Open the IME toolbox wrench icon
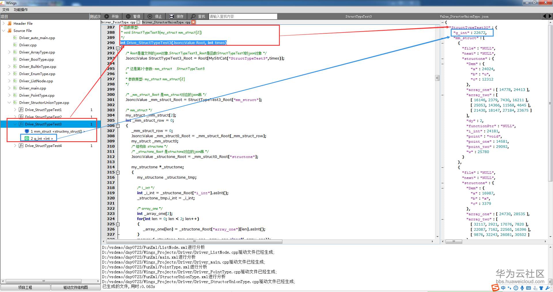This screenshot has height=292, width=553. pos(547,288)
